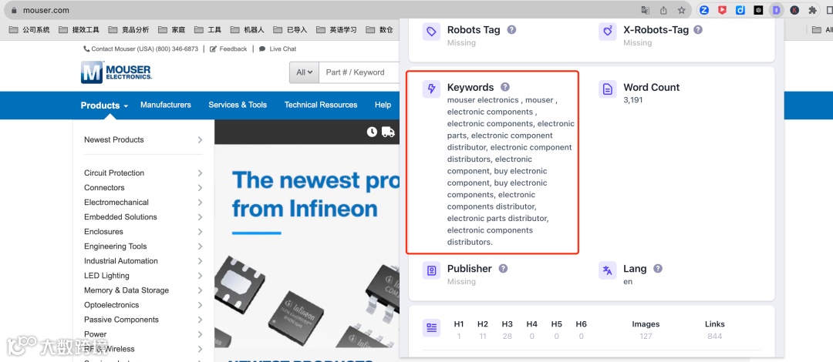Click the Publisher badge icon
Image resolution: width=833 pixels, height=362 pixels.
click(431, 270)
